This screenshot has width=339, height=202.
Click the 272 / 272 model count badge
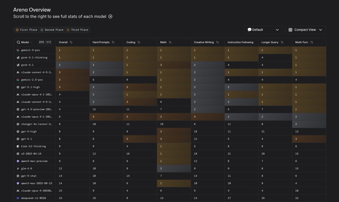[45, 42]
